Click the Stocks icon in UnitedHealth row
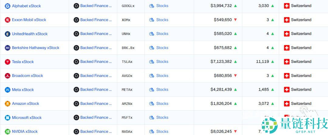This screenshot has width=328, height=135. pyautogui.click(x=152, y=34)
